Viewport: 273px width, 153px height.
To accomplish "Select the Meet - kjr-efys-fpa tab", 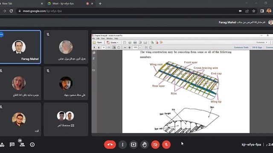I will [70, 3].
